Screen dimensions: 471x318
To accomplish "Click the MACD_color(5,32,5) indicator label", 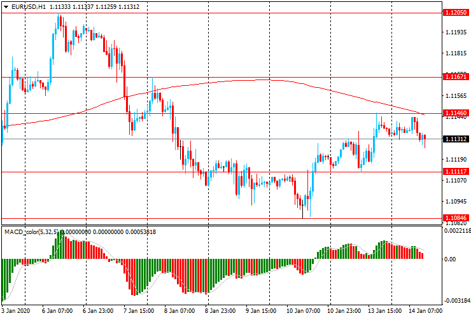I will click(32, 232).
